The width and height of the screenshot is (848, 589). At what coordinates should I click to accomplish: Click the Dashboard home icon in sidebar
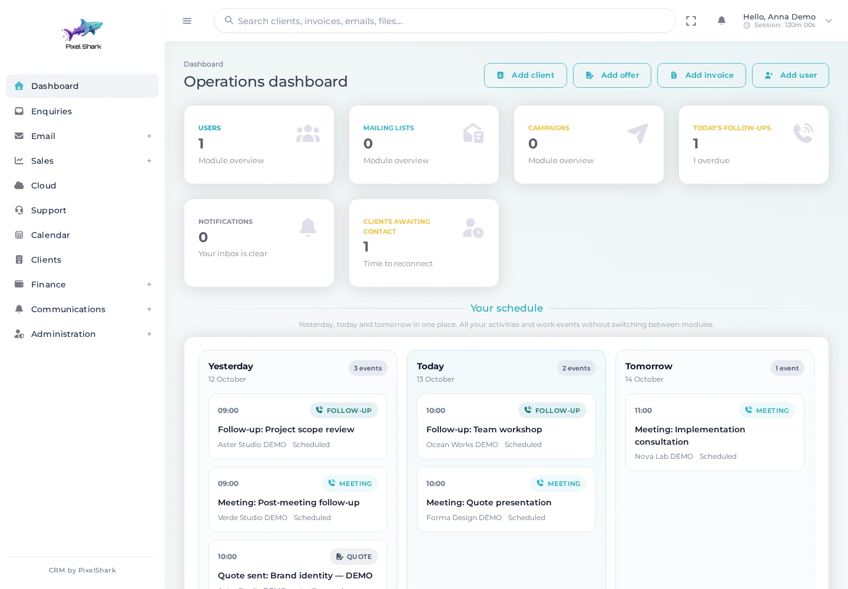coord(19,86)
